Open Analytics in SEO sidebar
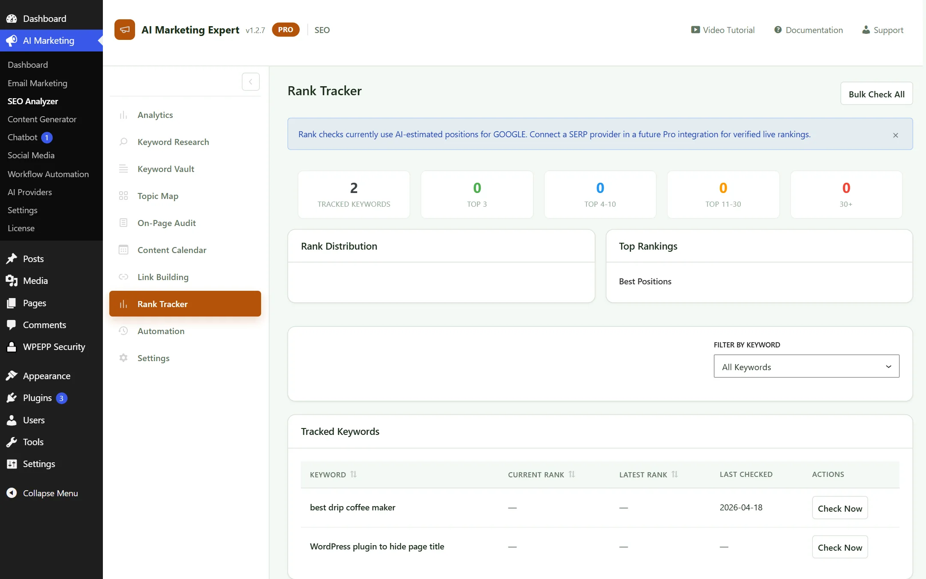This screenshot has width=926, height=579. click(x=185, y=115)
